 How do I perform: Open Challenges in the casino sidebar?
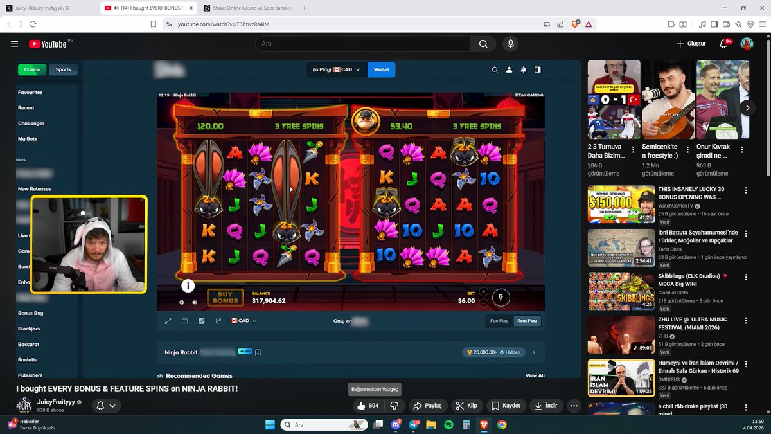[31, 123]
